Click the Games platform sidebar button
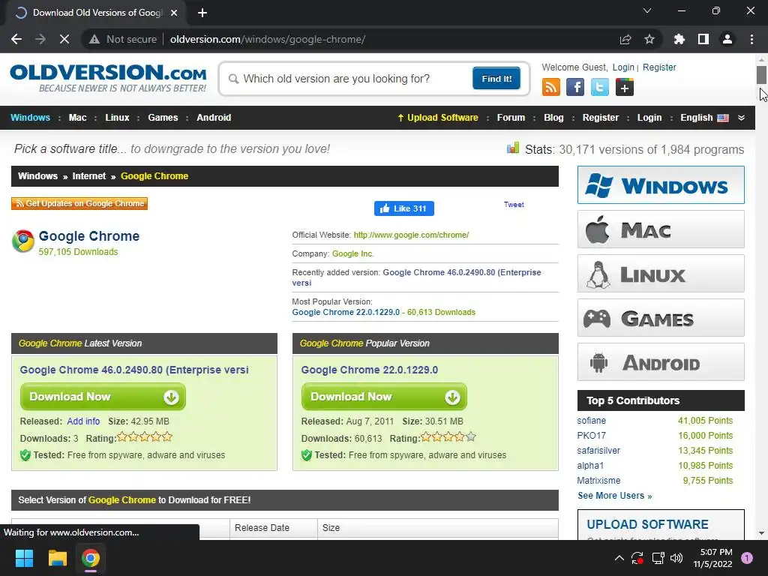This screenshot has height=576, width=768. point(661,318)
